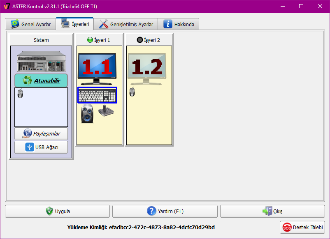
Task: Switch to the Genel Ayarlar tab
Action: click(31, 24)
